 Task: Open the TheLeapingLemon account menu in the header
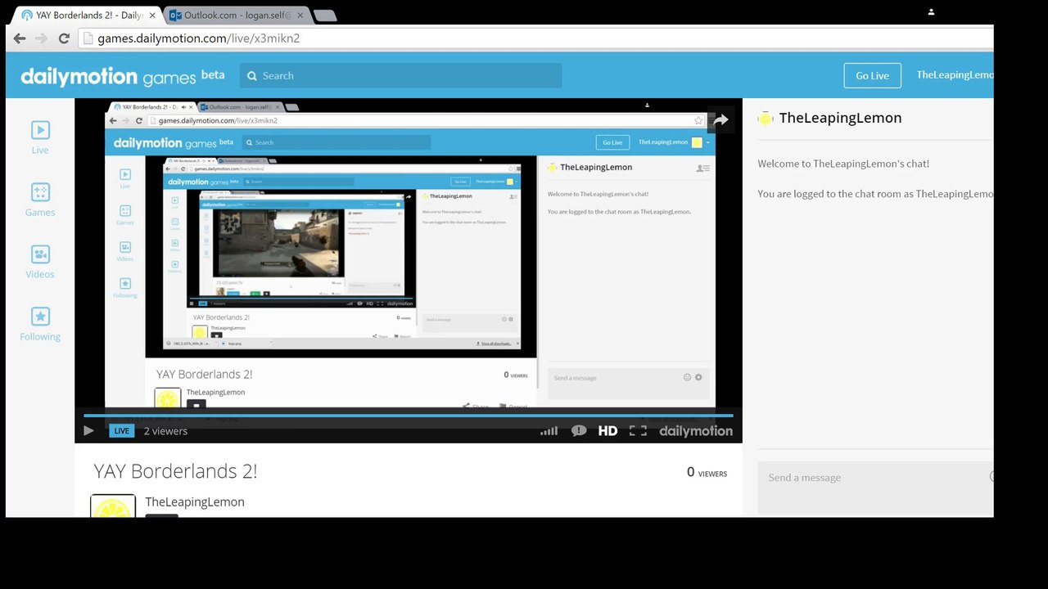[x=955, y=75]
